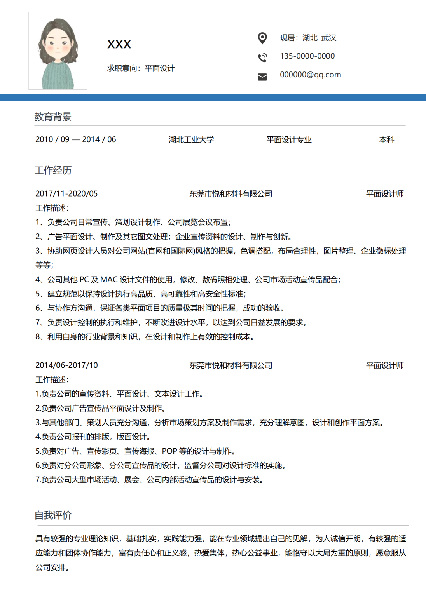
Task: Click phone number 135-0000-0000
Action: tap(307, 56)
